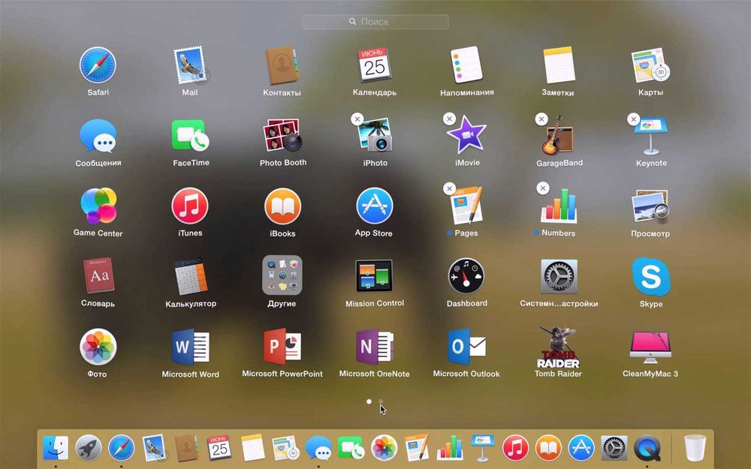751x469 pixels.
Task: Launch iMovie
Action: point(467,136)
